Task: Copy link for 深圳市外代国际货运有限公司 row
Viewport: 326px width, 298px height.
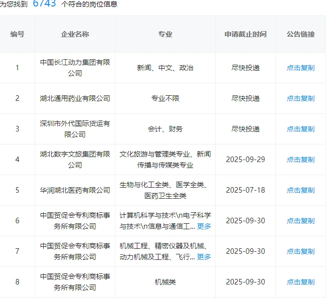Action: 300,129
